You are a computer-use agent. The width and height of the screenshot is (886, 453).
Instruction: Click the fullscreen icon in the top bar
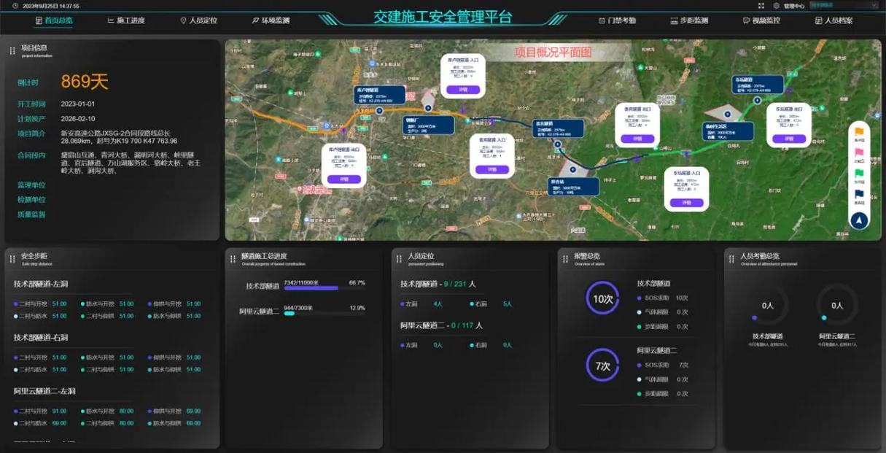click(x=761, y=5)
